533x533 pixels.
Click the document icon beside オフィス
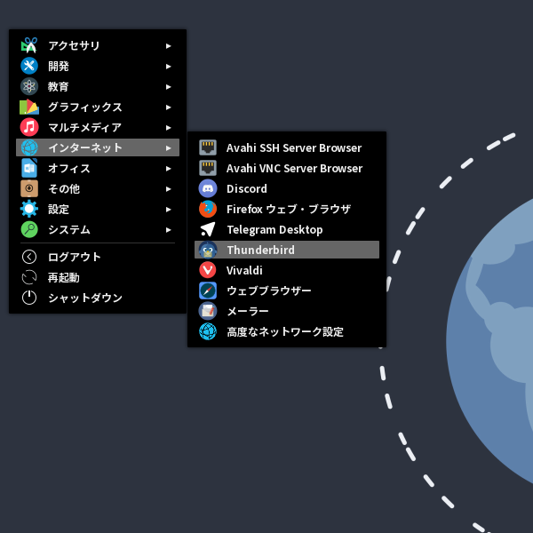pos(29,168)
